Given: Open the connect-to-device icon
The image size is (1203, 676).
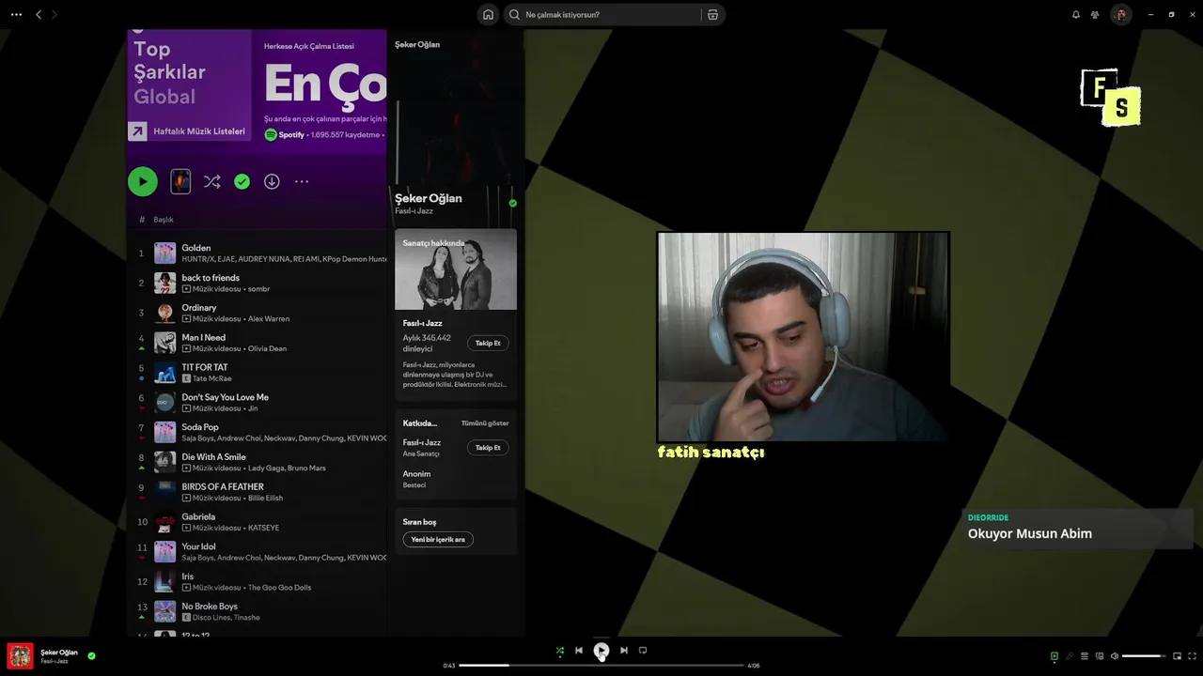Looking at the screenshot, I should [x=1100, y=656].
